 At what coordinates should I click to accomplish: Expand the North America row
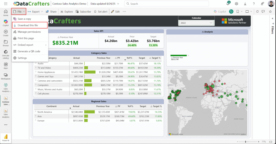click(x=36, y=112)
